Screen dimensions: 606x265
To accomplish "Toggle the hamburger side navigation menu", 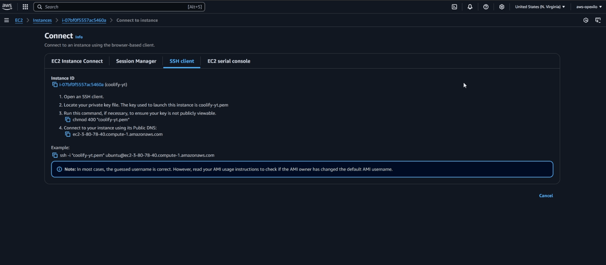I will click(6, 20).
